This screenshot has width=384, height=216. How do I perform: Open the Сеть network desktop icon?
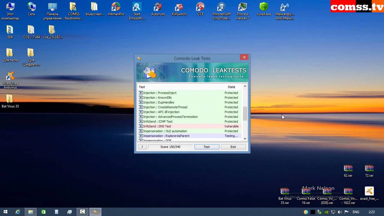click(31, 9)
